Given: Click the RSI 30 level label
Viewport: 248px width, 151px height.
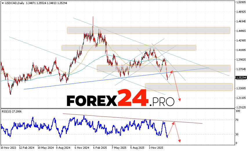Looking at the screenshot, I should [x=237, y=134].
